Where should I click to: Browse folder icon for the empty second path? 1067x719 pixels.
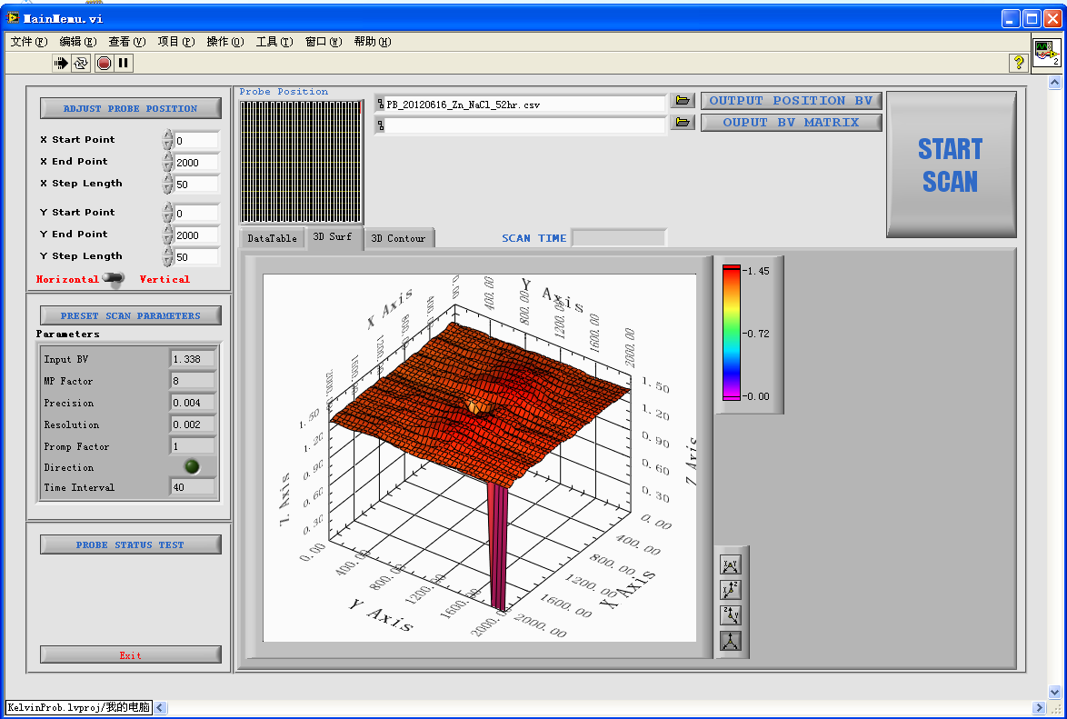[x=683, y=123]
